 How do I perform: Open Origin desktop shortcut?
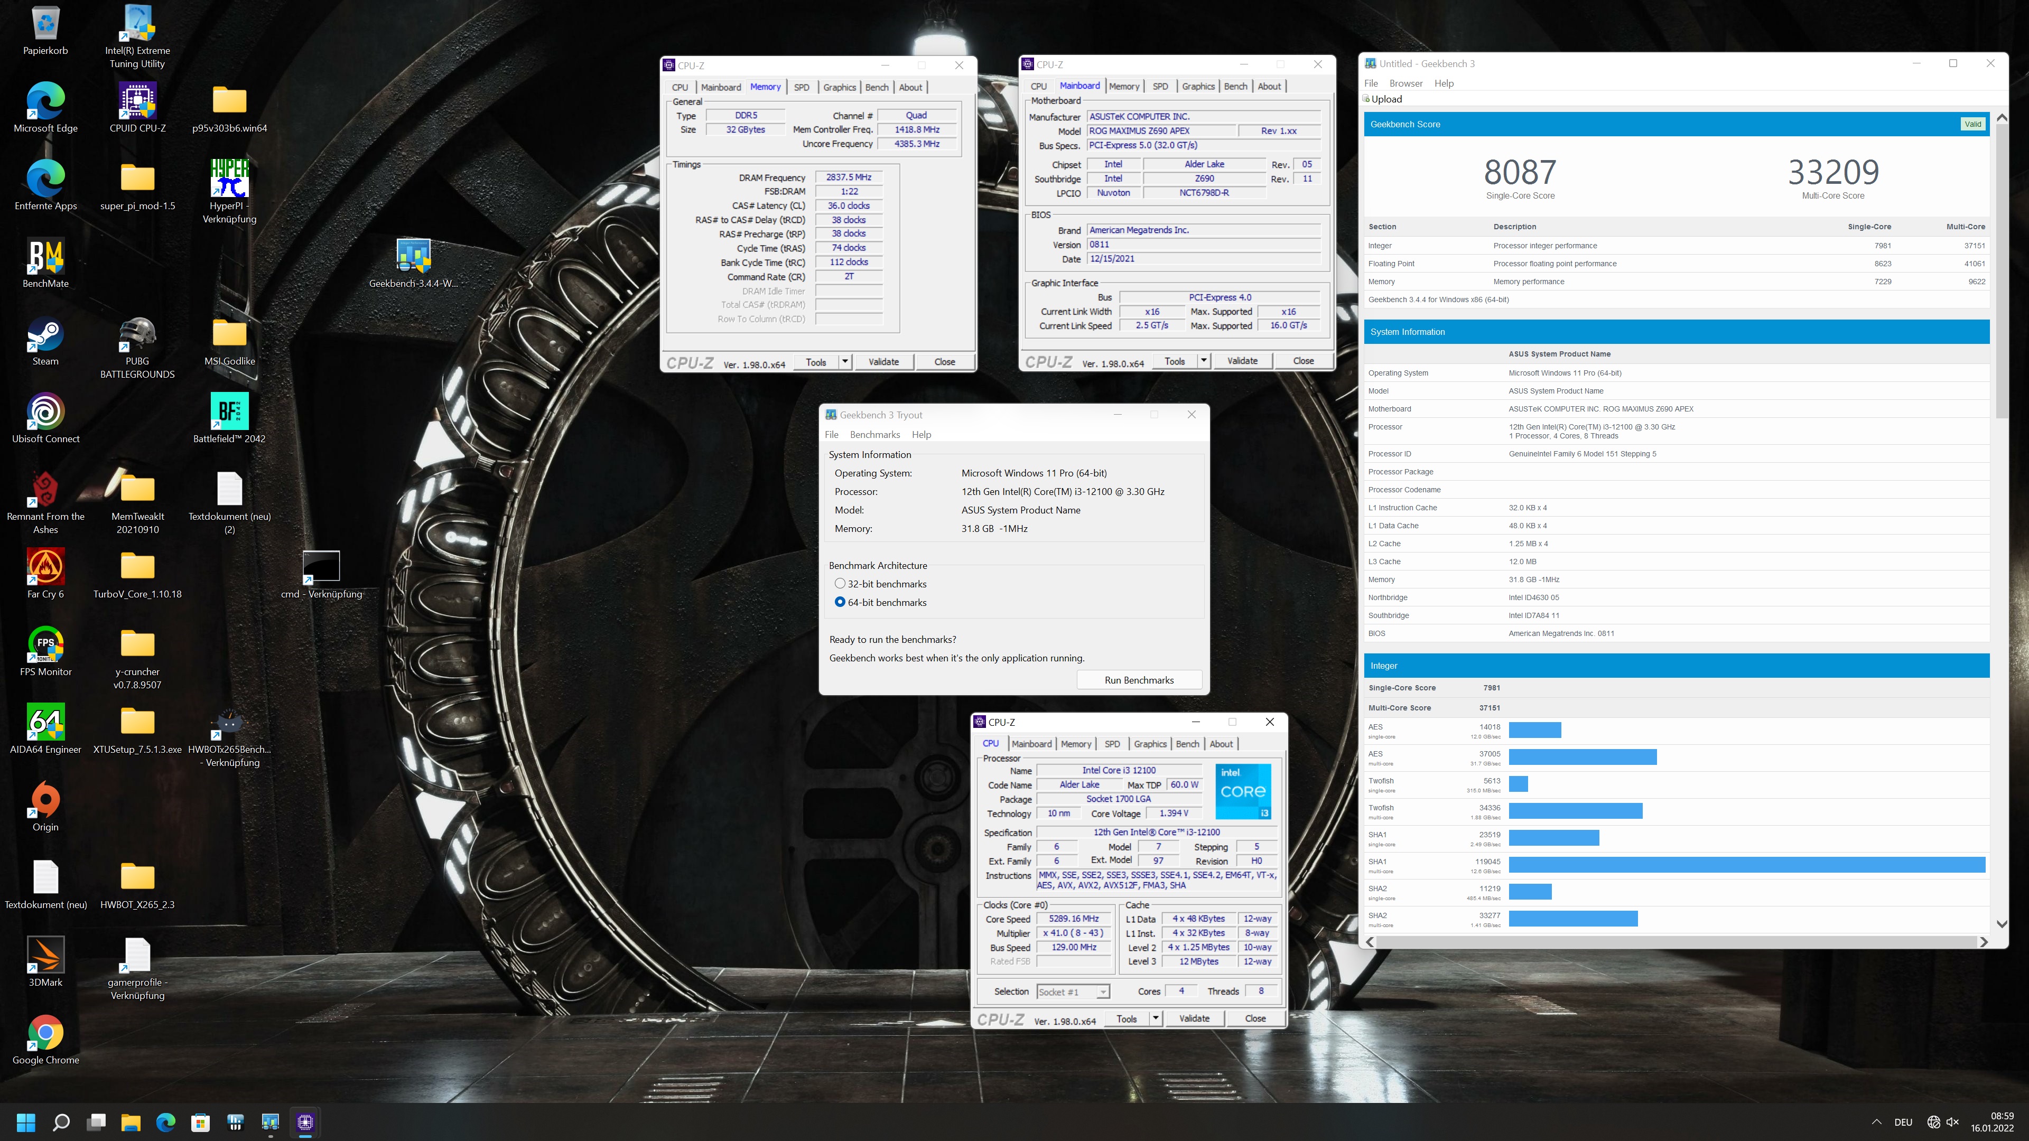coord(45,806)
